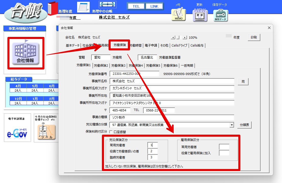Click the 株式会社 セルズ ledger name link

click(x=114, y=17)
